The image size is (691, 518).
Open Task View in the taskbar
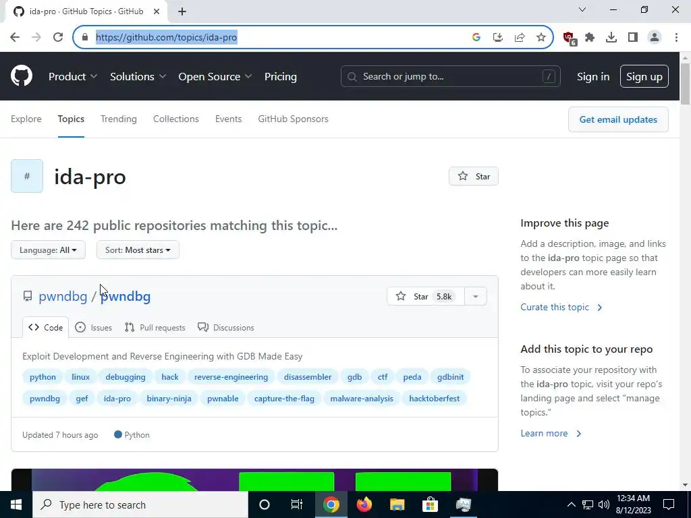tap(297, 505)
